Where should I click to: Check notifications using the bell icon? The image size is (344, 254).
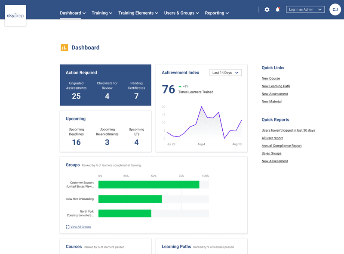tap(277, 9)
